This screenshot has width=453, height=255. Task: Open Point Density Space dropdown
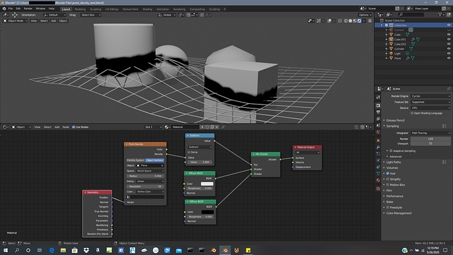(150, 171)
